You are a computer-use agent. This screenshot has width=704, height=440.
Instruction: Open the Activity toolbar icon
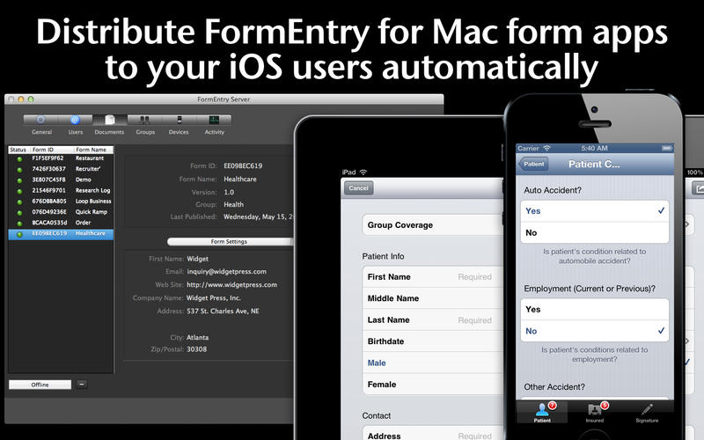[x=214, y=120]
